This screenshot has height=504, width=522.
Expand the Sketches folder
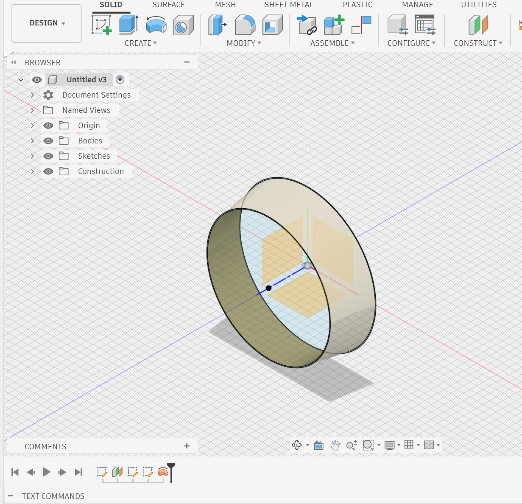[32, 156]
